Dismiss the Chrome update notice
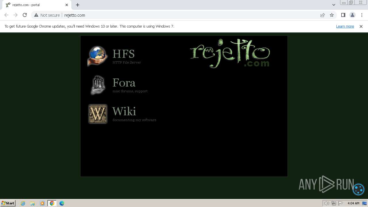The width and height of the screenshot is (368, 207). coord(361,26)
